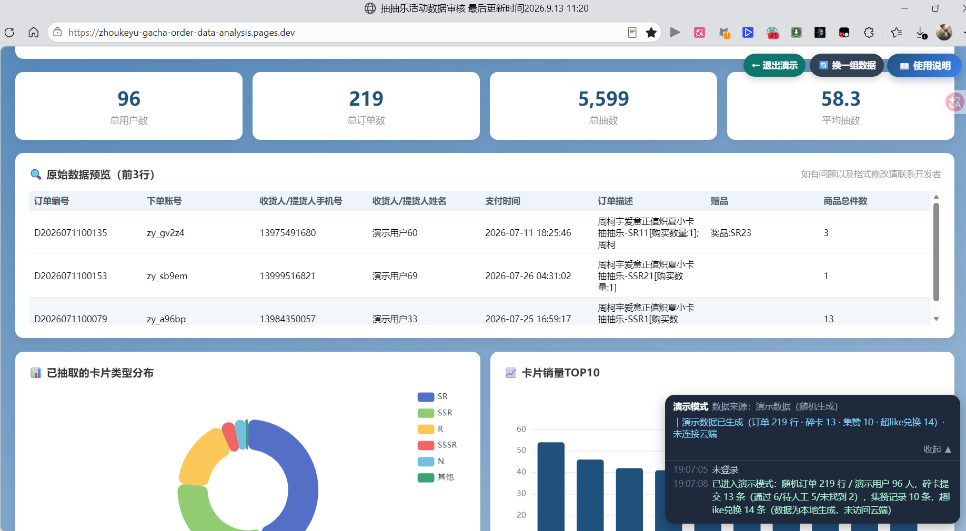Click the 已抽取的卡片类型分布 chart title
This screenshot has height=531, width=966.
click(100, 373)
